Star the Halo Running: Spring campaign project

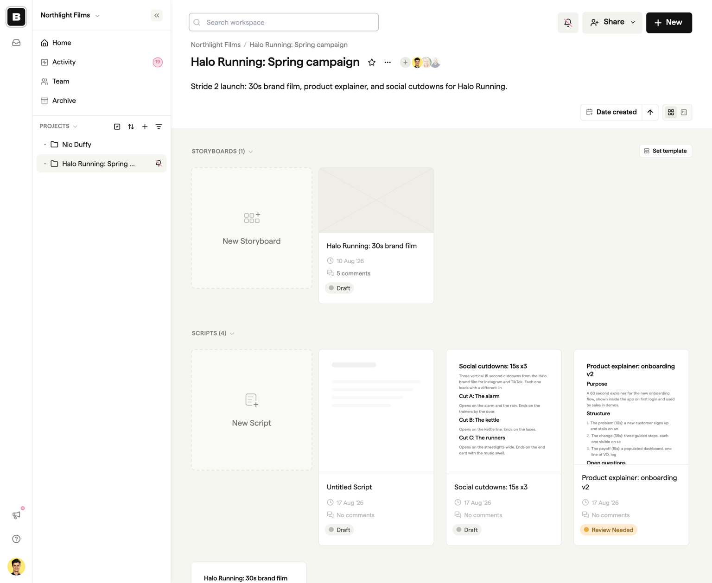pyautogui.click(x=372, y=62)
